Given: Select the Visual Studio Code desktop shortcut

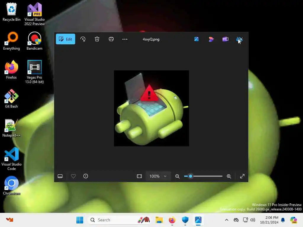Looking at the screenshot, I should 12,159.
